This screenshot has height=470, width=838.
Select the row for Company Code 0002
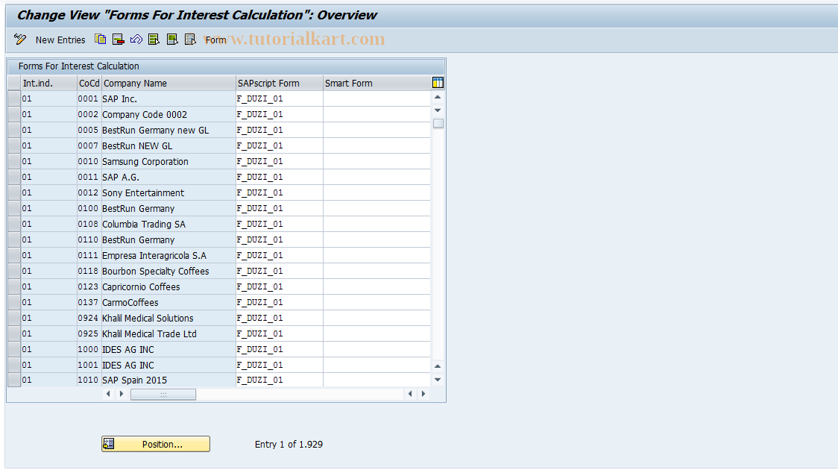14,114
